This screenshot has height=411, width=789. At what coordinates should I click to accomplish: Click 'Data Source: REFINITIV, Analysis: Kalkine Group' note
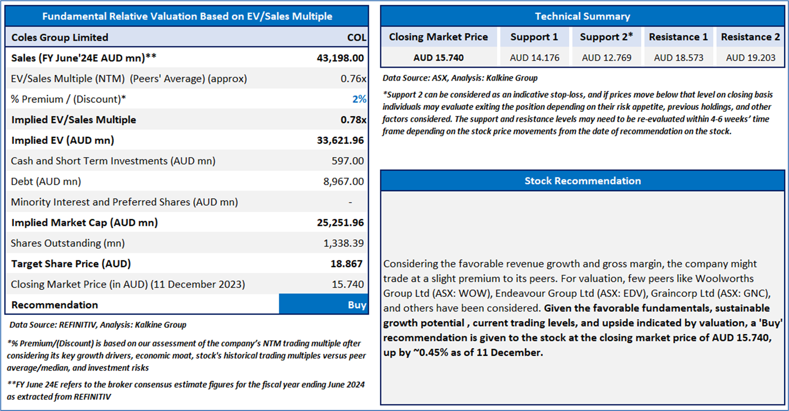(98, 325)
